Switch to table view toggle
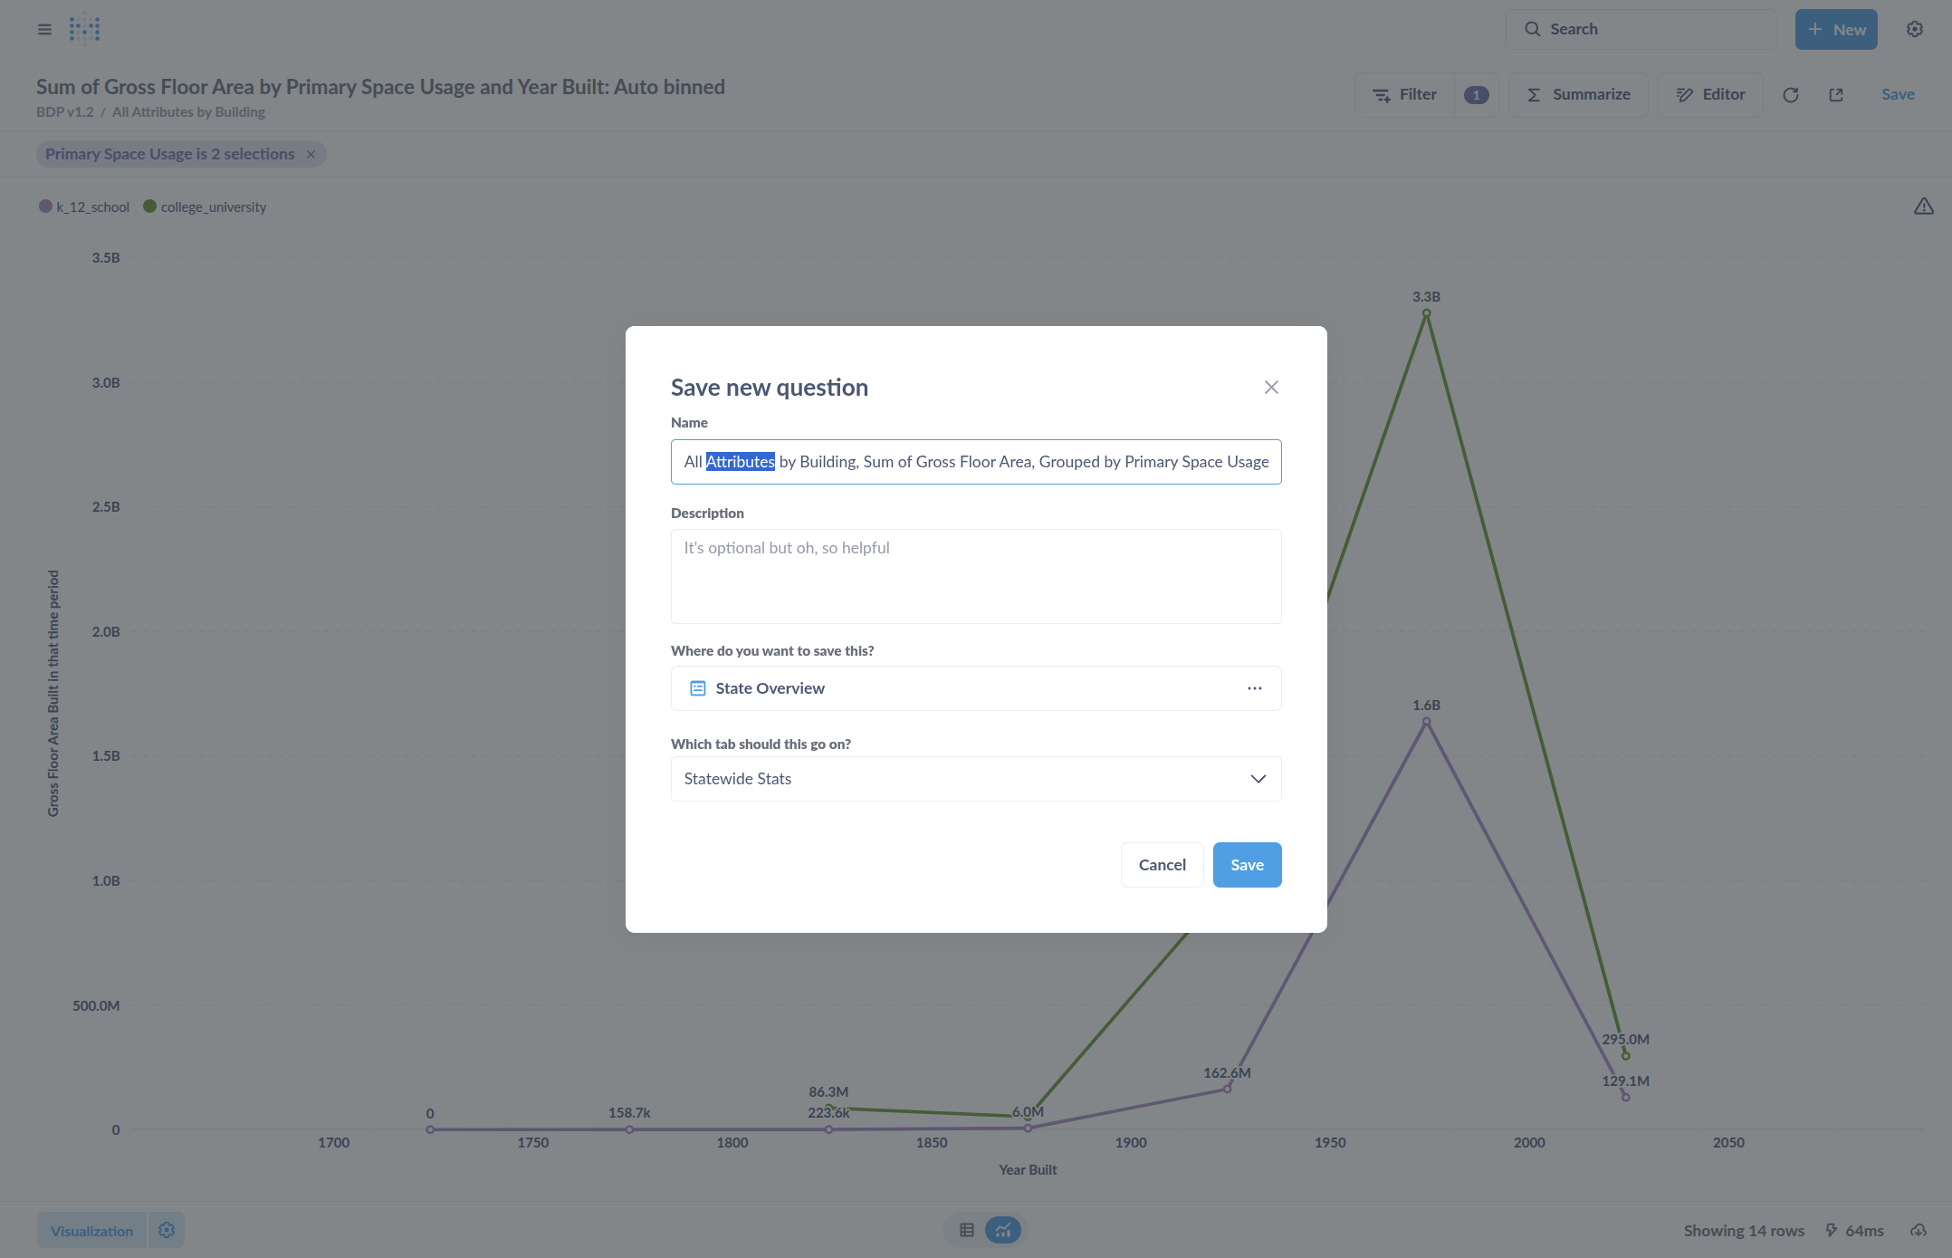1952x1258 pixels. (967, 1230)
